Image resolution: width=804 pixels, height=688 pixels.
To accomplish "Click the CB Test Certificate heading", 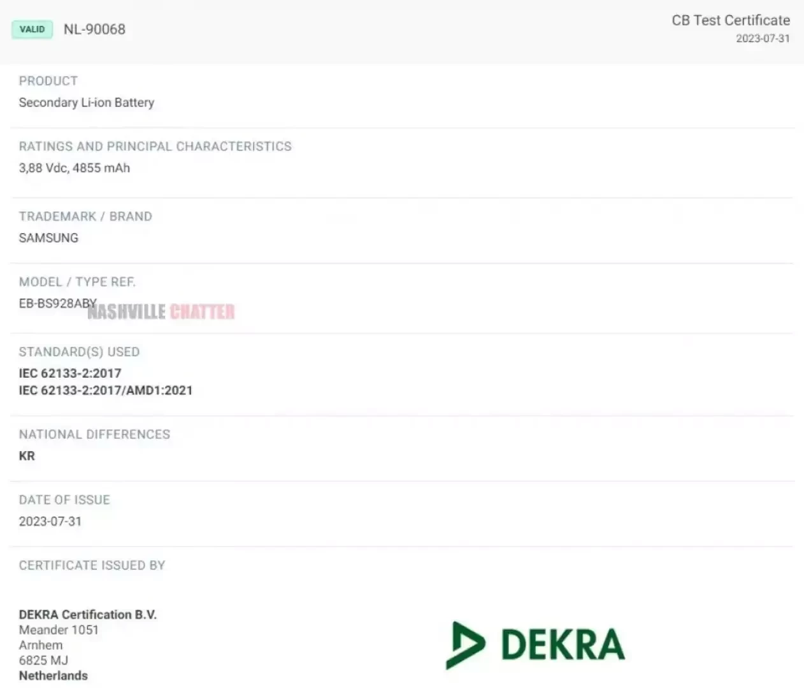I will click(730, 20).
